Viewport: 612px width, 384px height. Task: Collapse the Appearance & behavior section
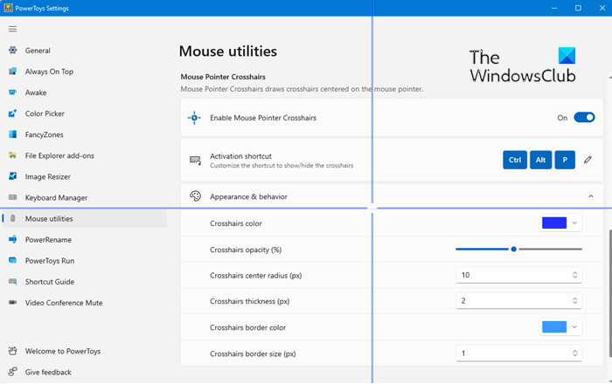pos(590,197)
